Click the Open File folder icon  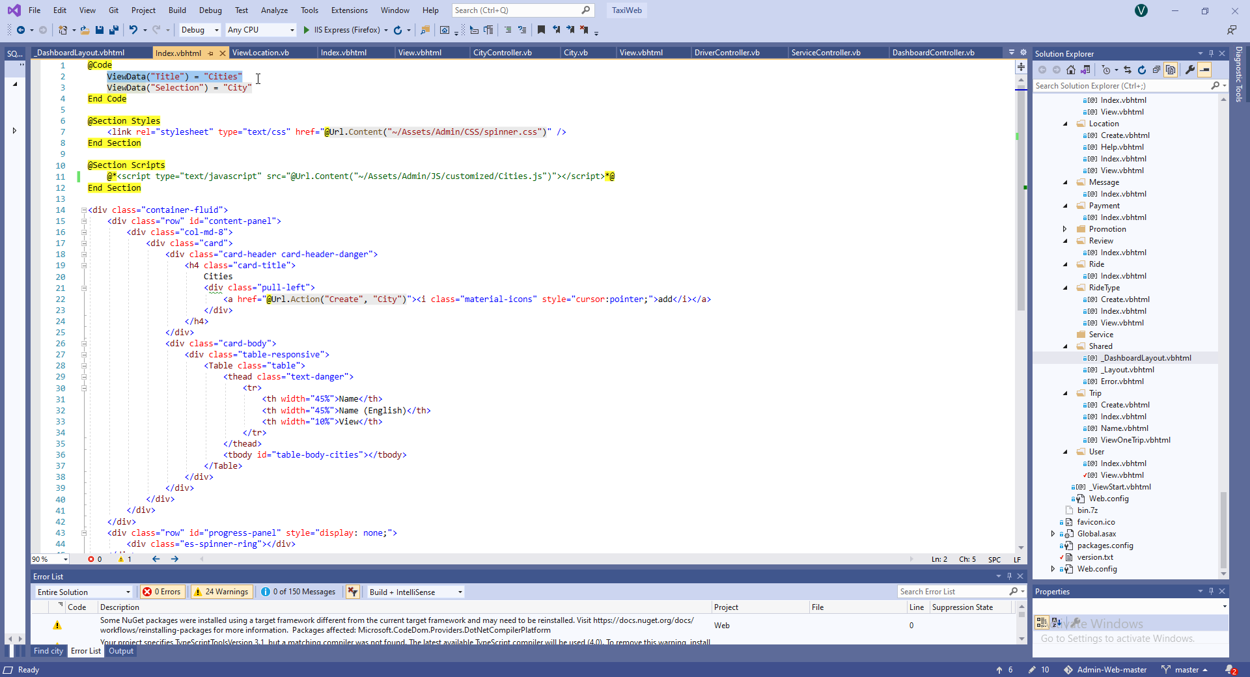(85, 30)
